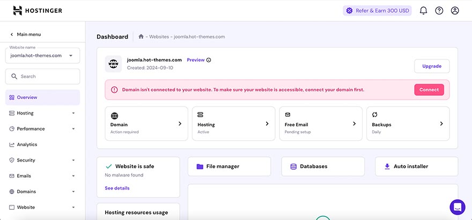Viewport: 472px width, 220px height.
Task: Click the sync icon on Backups card
Action: click(375, 115)
